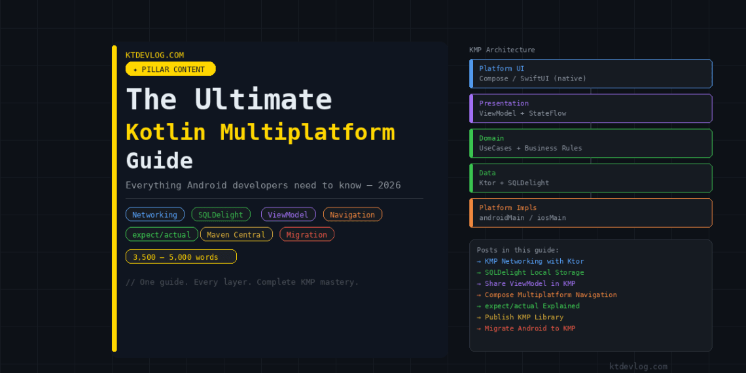Click the 'Posts in this guide:' label
746x373 pixels.
coord(518,250)
